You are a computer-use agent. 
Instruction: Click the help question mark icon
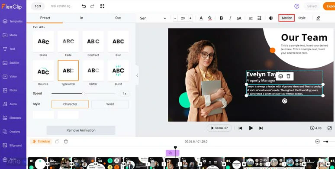(x=297, y=6)
